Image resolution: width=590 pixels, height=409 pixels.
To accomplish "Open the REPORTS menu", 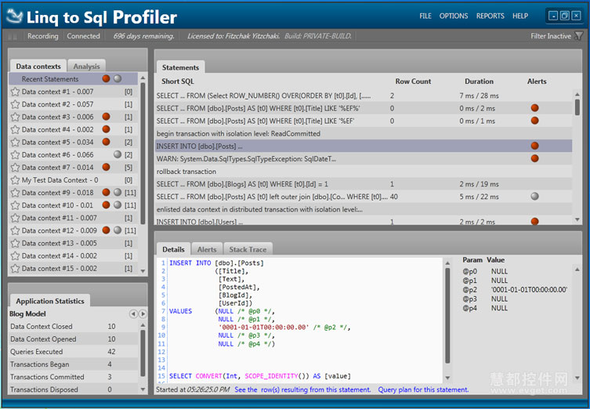I will pyautogui.click(x=490, y=16).
